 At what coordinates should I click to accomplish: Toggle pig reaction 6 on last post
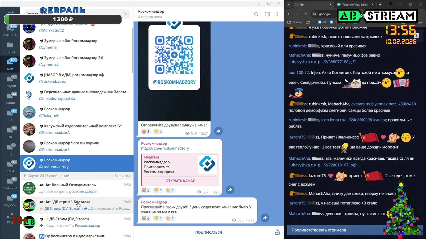click(146, 218)
